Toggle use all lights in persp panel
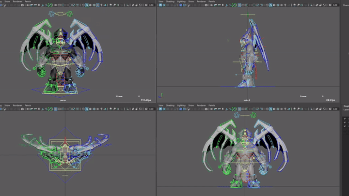This screenshot has height=196, width=349. (x=101, y=5)
